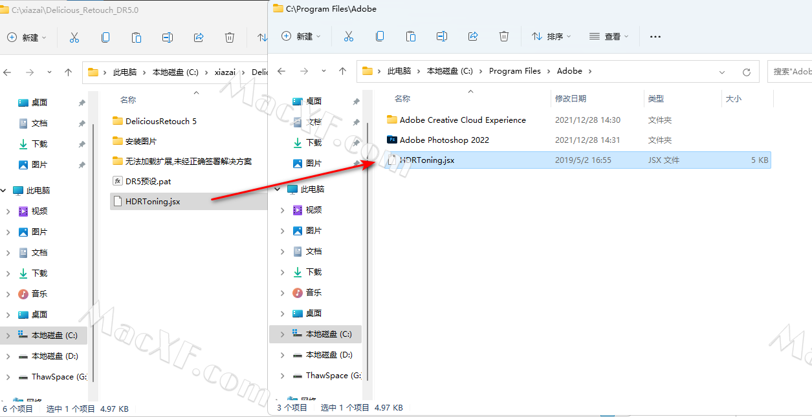Click the forward arrow in the Delicious_Retouch window
812x417 pixels.
(x=30, y=72)
